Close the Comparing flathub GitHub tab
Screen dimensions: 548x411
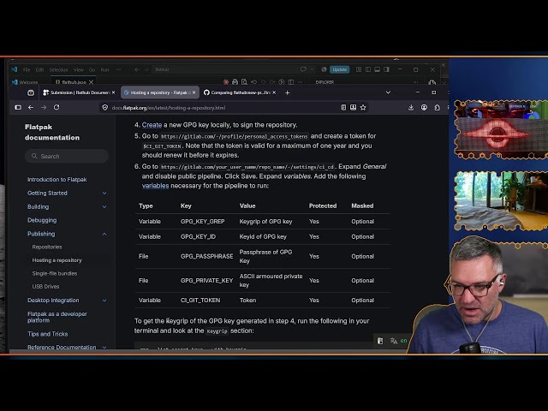pyautogui.click(x=274, y=92)
